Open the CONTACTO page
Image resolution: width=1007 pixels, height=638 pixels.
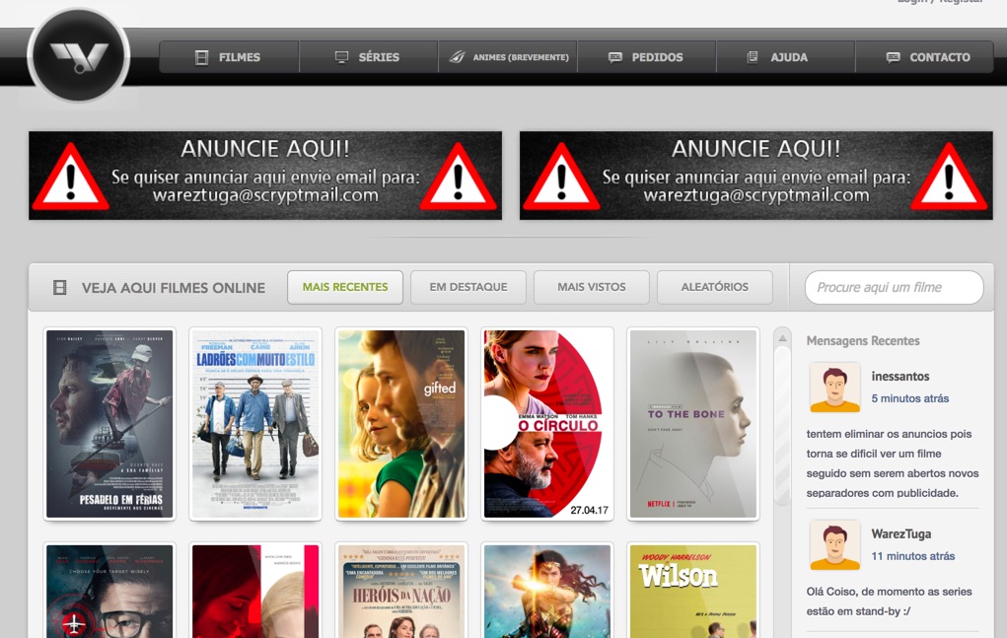coord(925,57)
